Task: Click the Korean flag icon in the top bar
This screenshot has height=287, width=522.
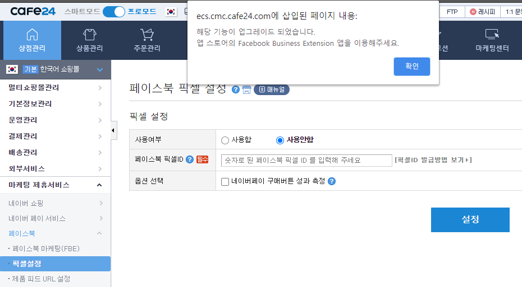Action: (171, 12)
